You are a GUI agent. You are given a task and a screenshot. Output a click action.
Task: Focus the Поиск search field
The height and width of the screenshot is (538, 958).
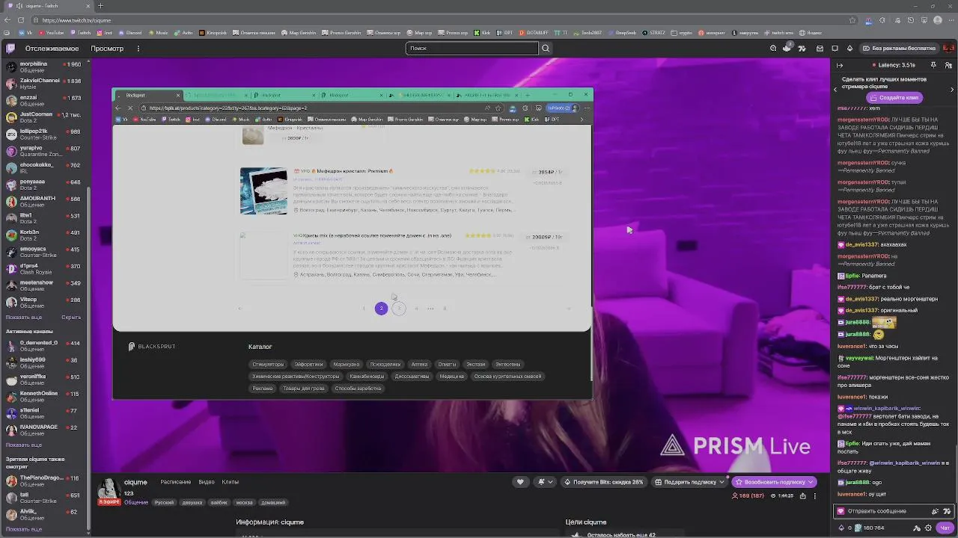(x=472, y=49)
